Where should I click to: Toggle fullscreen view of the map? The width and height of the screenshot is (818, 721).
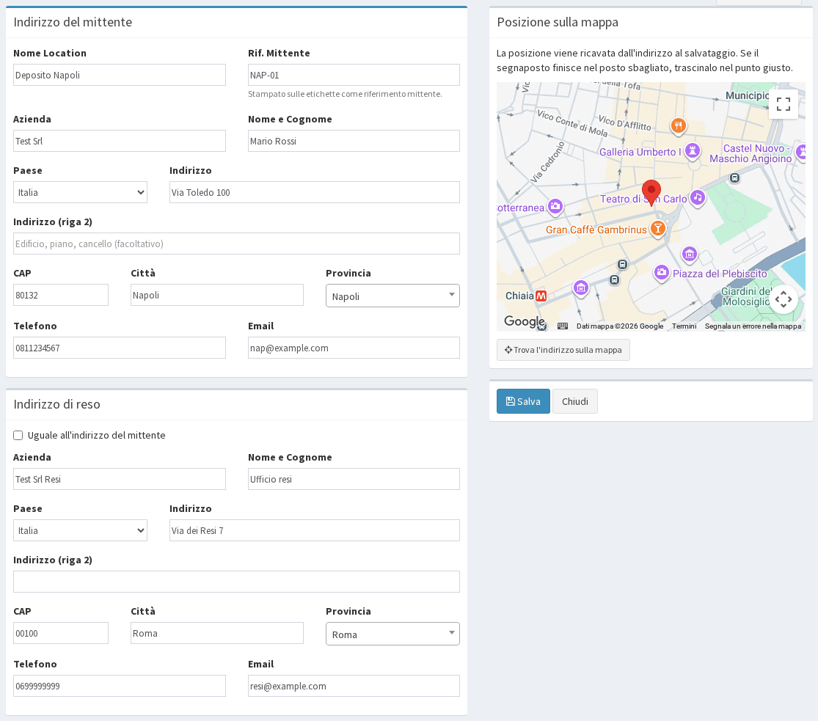(783, 104)
